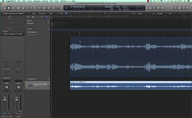Viewport: 192px width, 118px height.
Task: Toggle the Inspector panel icon
Action: click(x=9, y=8)
